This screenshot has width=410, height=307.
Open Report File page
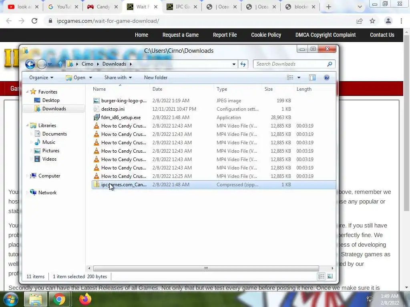225,35
